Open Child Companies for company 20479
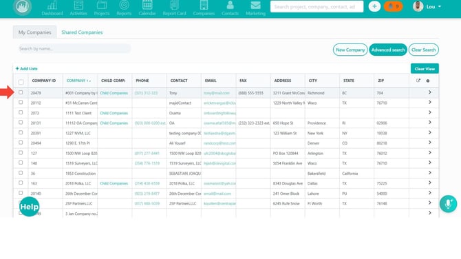Viewport: 461px width, 259px height. click(x=114, y=93)
